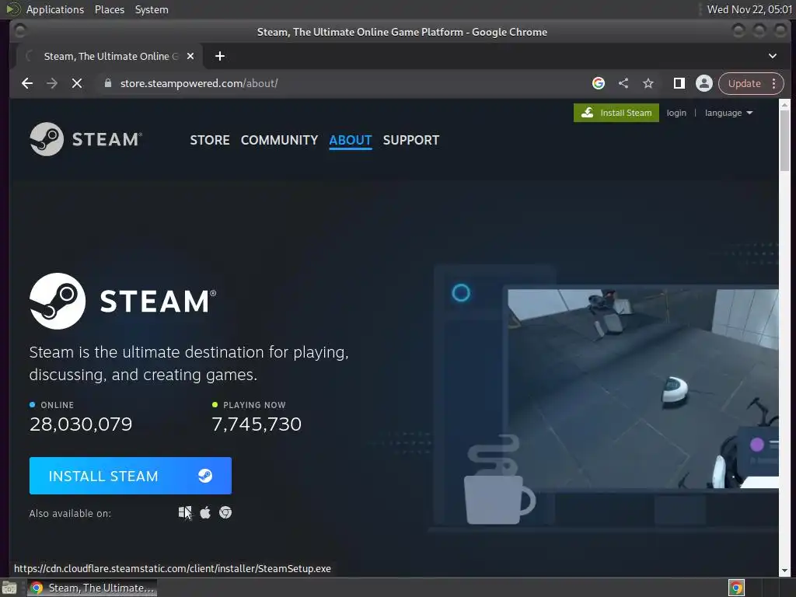Click the scrollbar down arrow
Viewport: 796px width, 597px height.
coord(784,571)
